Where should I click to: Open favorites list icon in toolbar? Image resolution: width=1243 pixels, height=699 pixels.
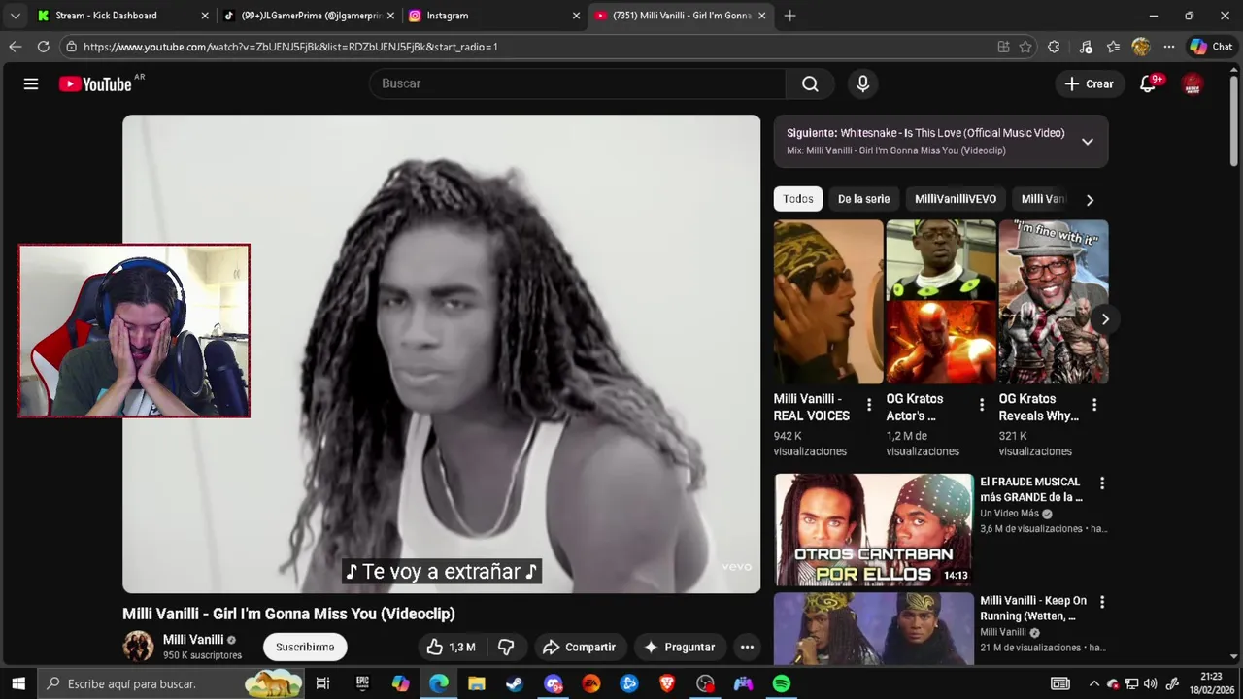coord(1113,47)
